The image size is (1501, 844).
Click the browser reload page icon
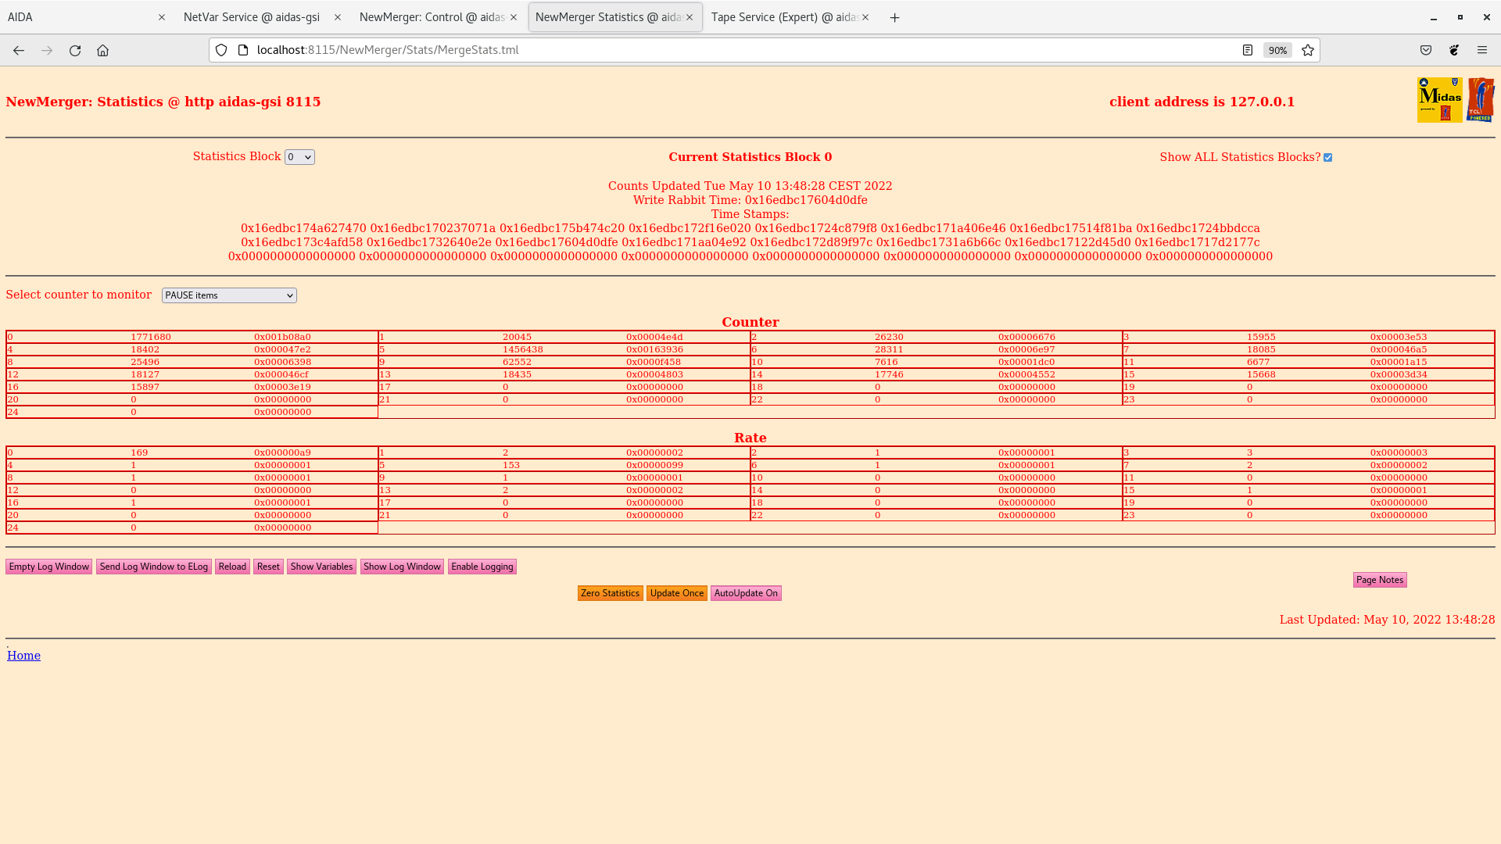75,50
